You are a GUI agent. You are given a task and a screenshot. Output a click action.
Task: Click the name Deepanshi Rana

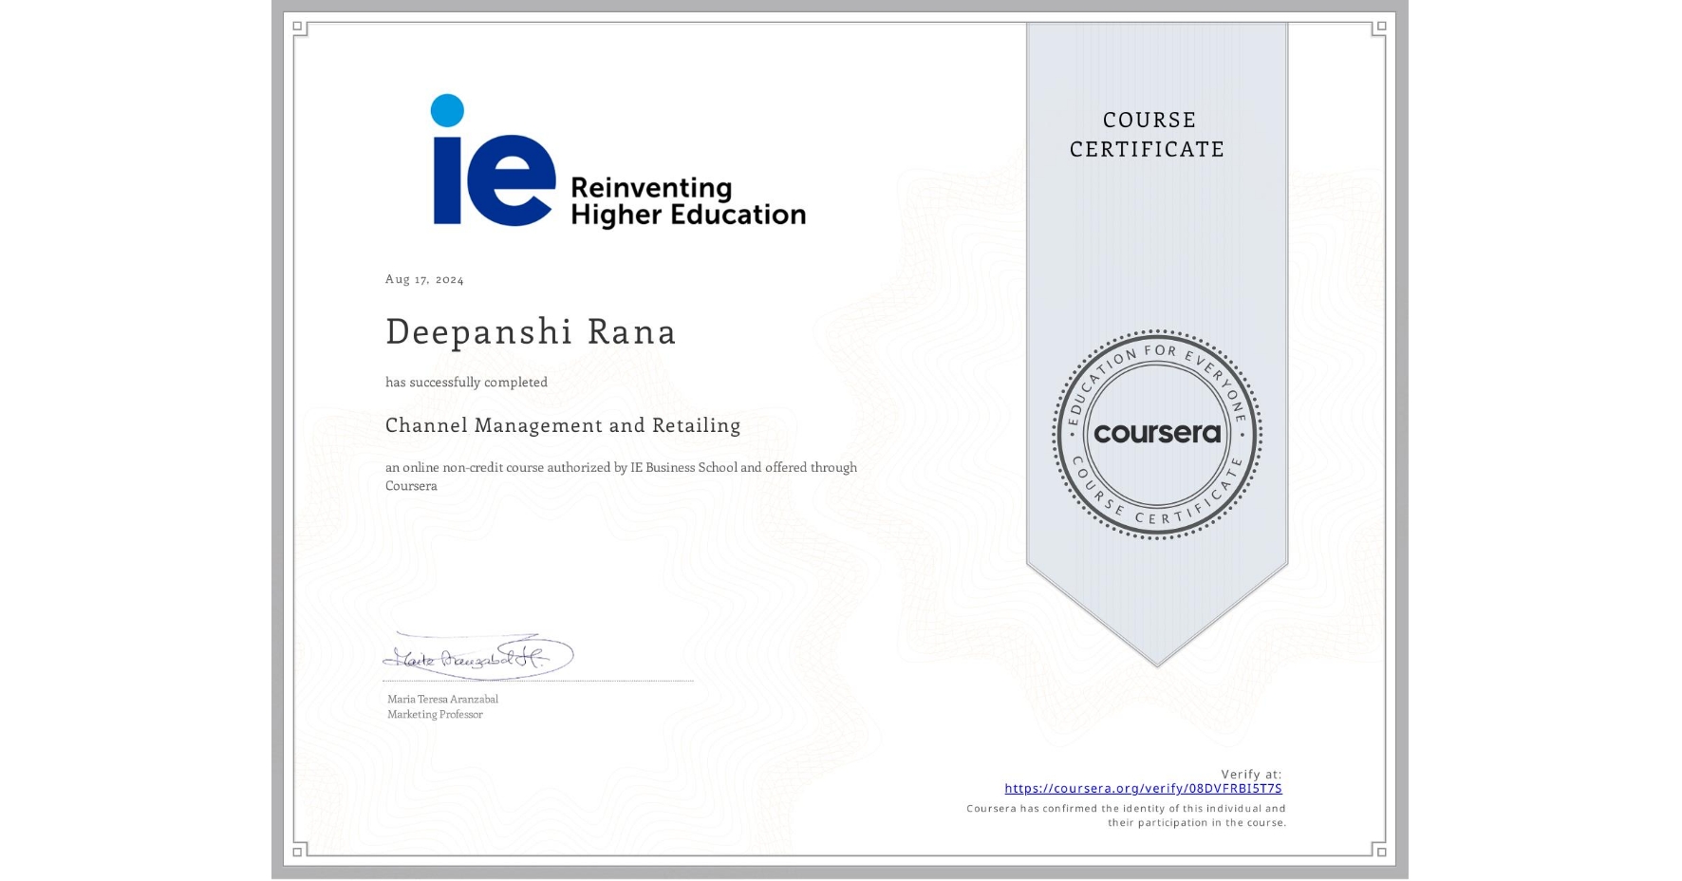pos(530,332)
